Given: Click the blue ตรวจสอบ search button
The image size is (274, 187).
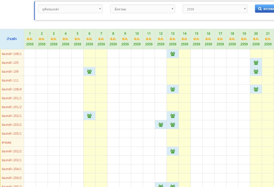Looking at the screenshot, I should click(x=265, y=9).
